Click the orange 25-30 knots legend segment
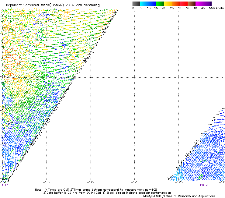Viewport: 225px width, 198px height. [176, 4]
